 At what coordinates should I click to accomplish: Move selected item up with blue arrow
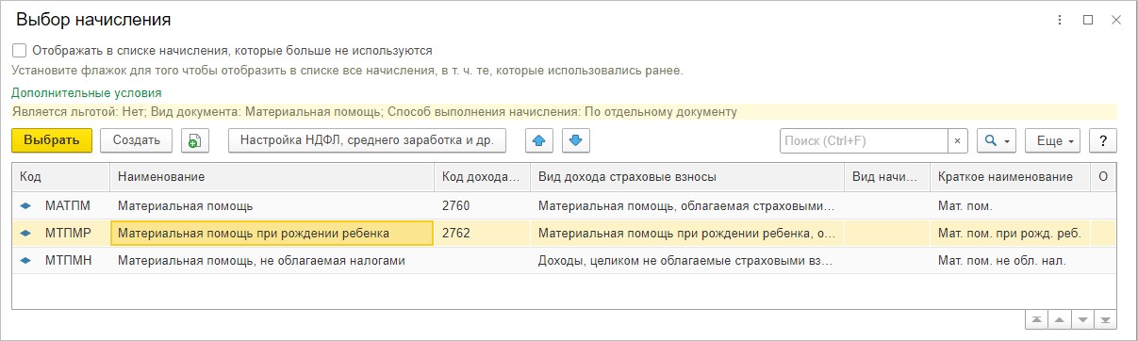tap(538, 140)
